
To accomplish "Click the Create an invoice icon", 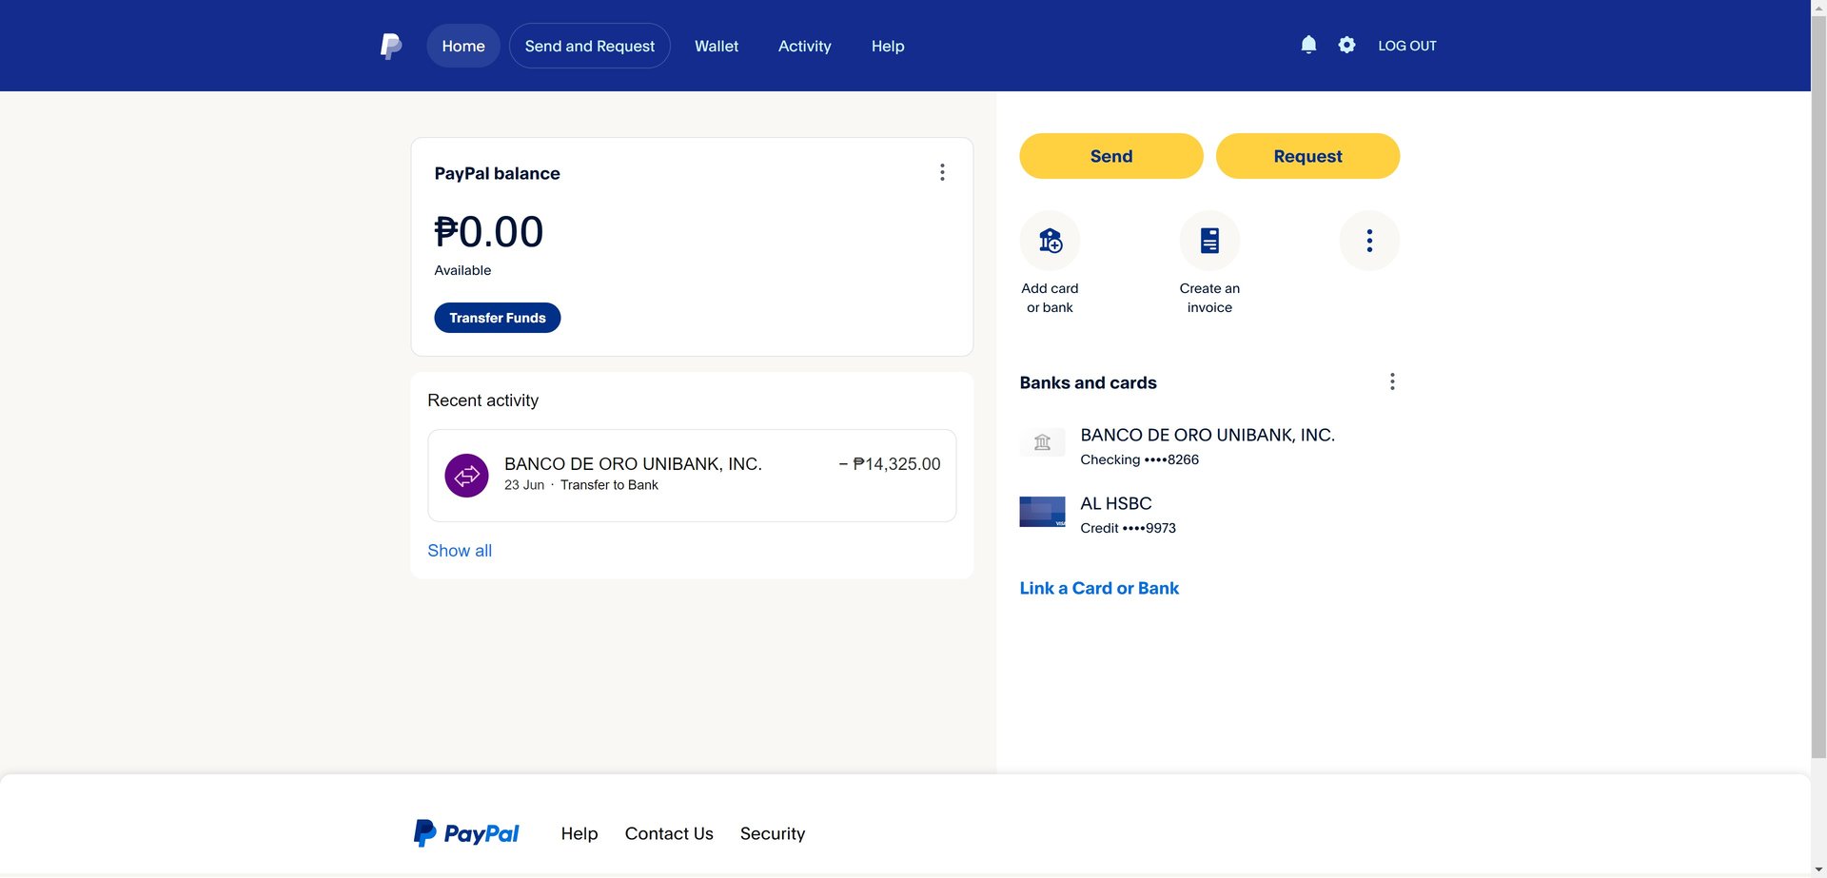I will tap(1209, 241).
